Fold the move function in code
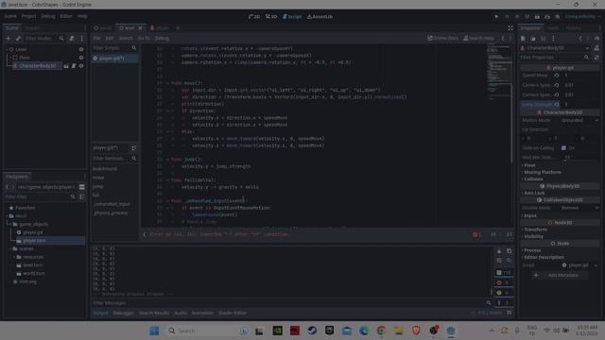This screenshot has height=340, width=605. coord(167,83)
